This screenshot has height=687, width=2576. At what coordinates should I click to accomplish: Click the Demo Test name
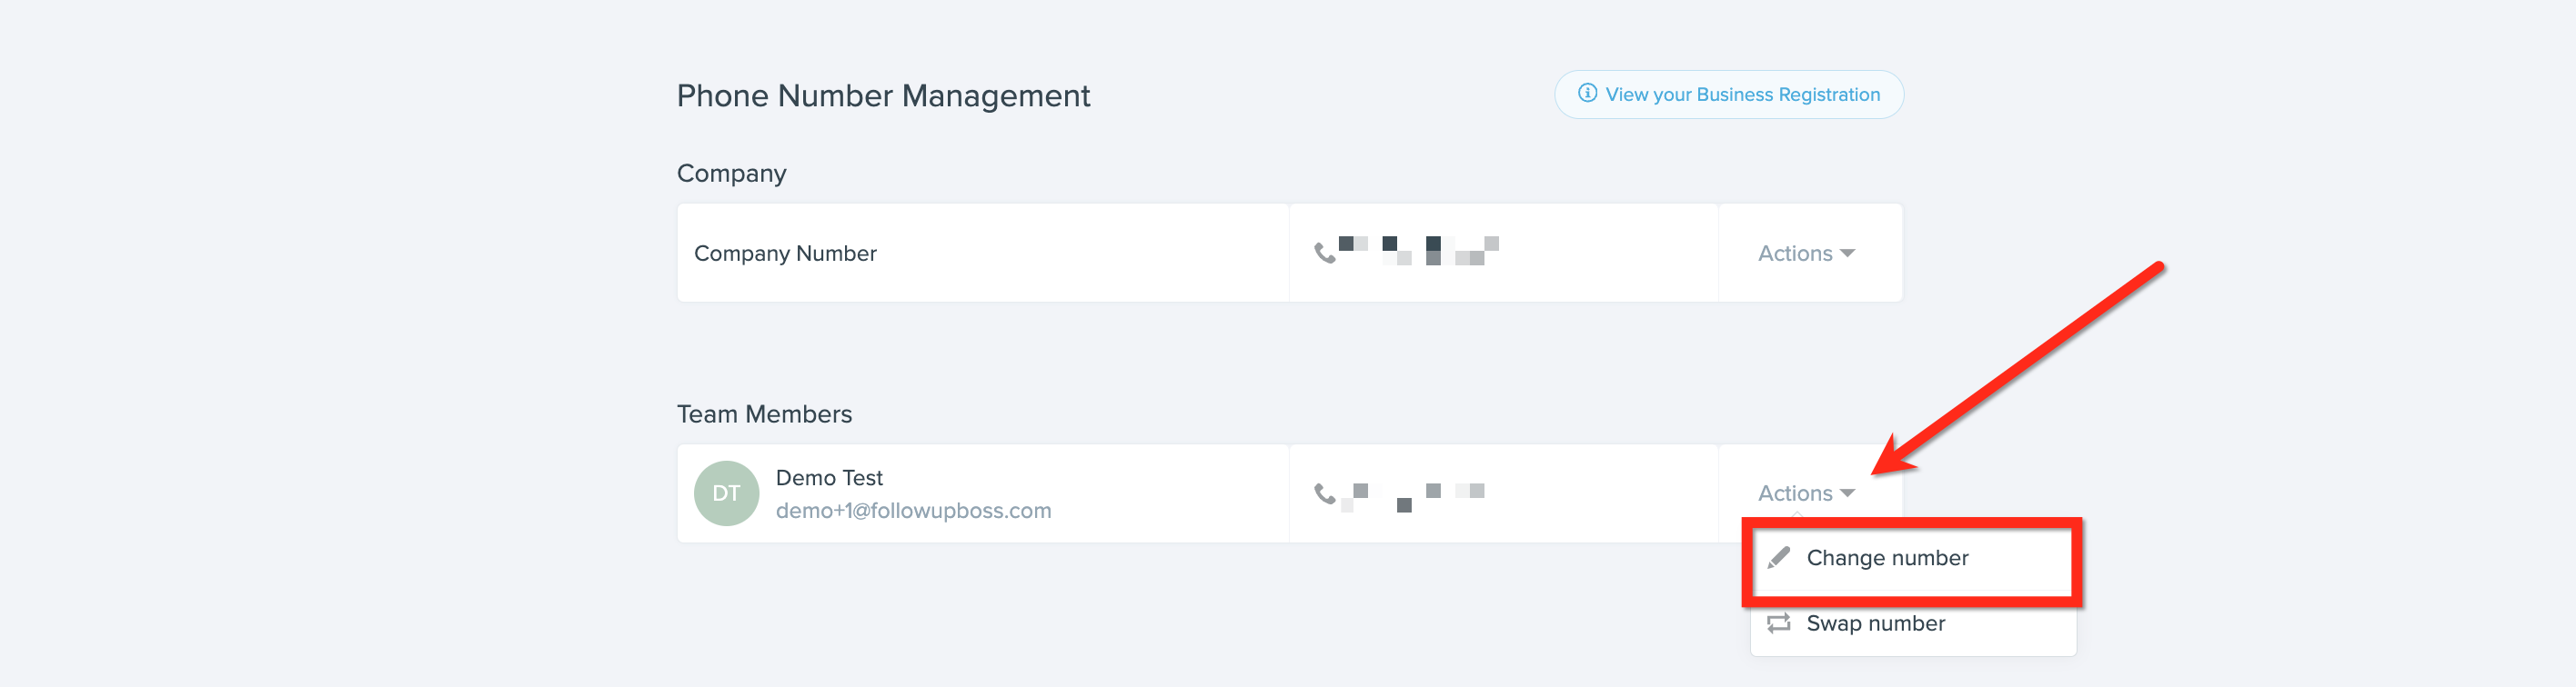click(829, 477)
